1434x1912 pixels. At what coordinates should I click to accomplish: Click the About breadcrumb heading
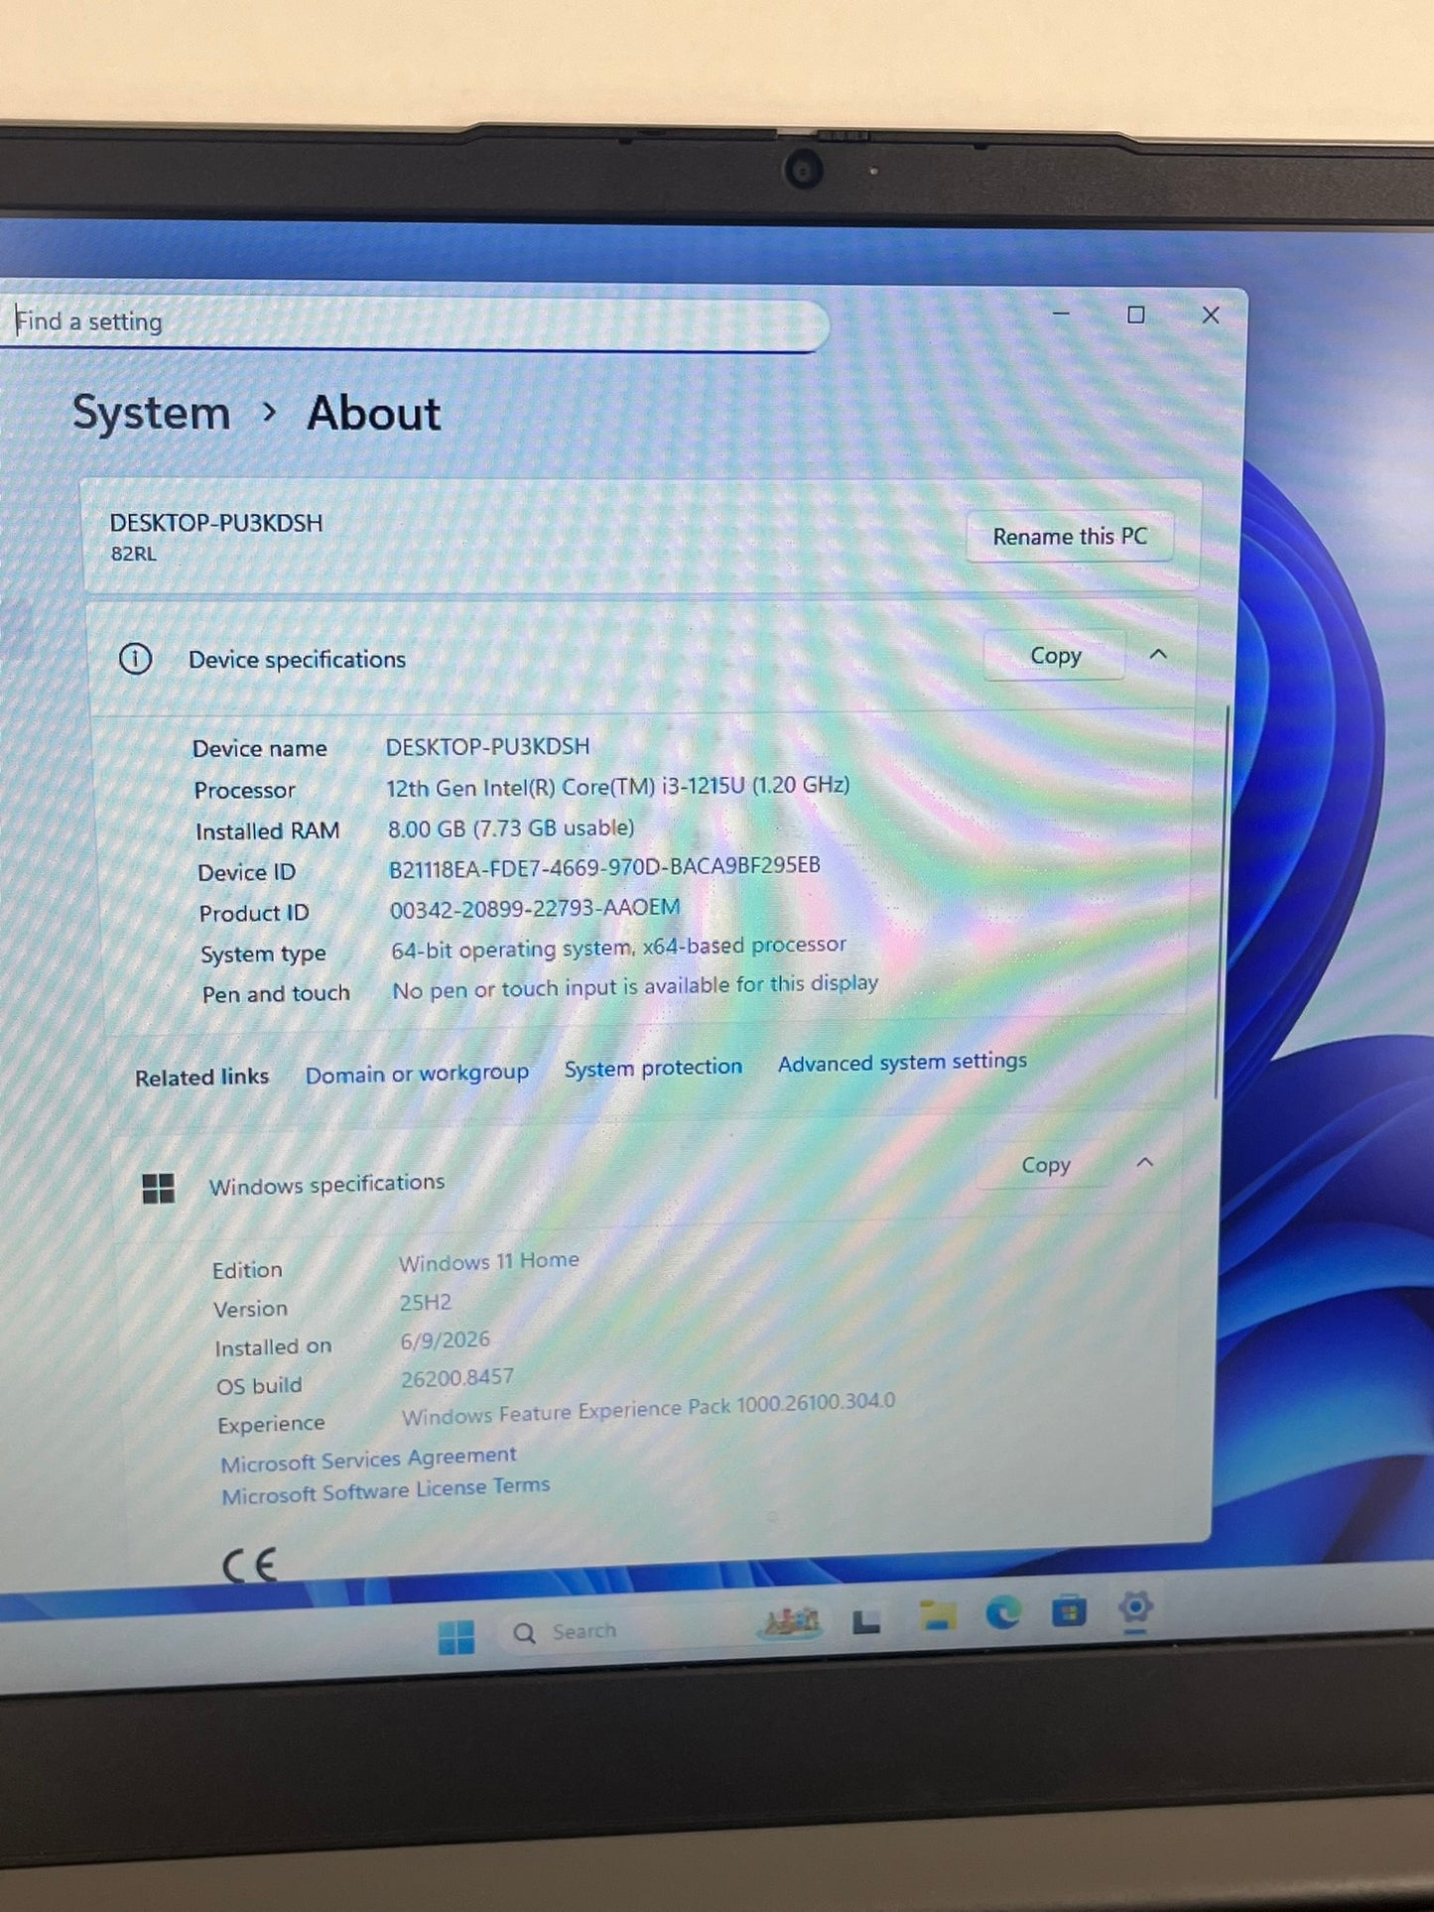(373, 414)
